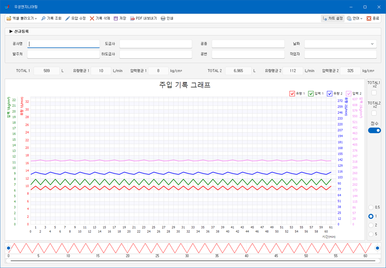The image size is (386, 268).
Task: Click the TOTAL 1 value 589
Action: [46, 71]
